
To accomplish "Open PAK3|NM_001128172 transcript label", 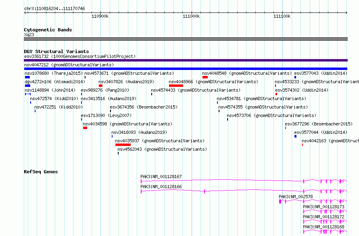I will [x=324, y=217].
